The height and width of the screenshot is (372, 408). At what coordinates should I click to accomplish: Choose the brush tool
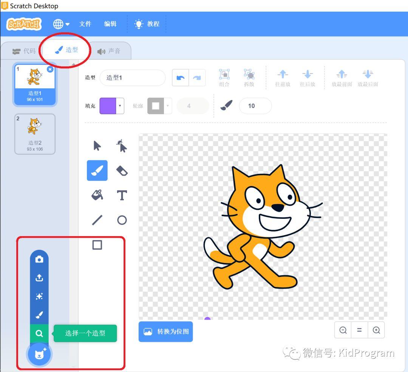point(97,171)
